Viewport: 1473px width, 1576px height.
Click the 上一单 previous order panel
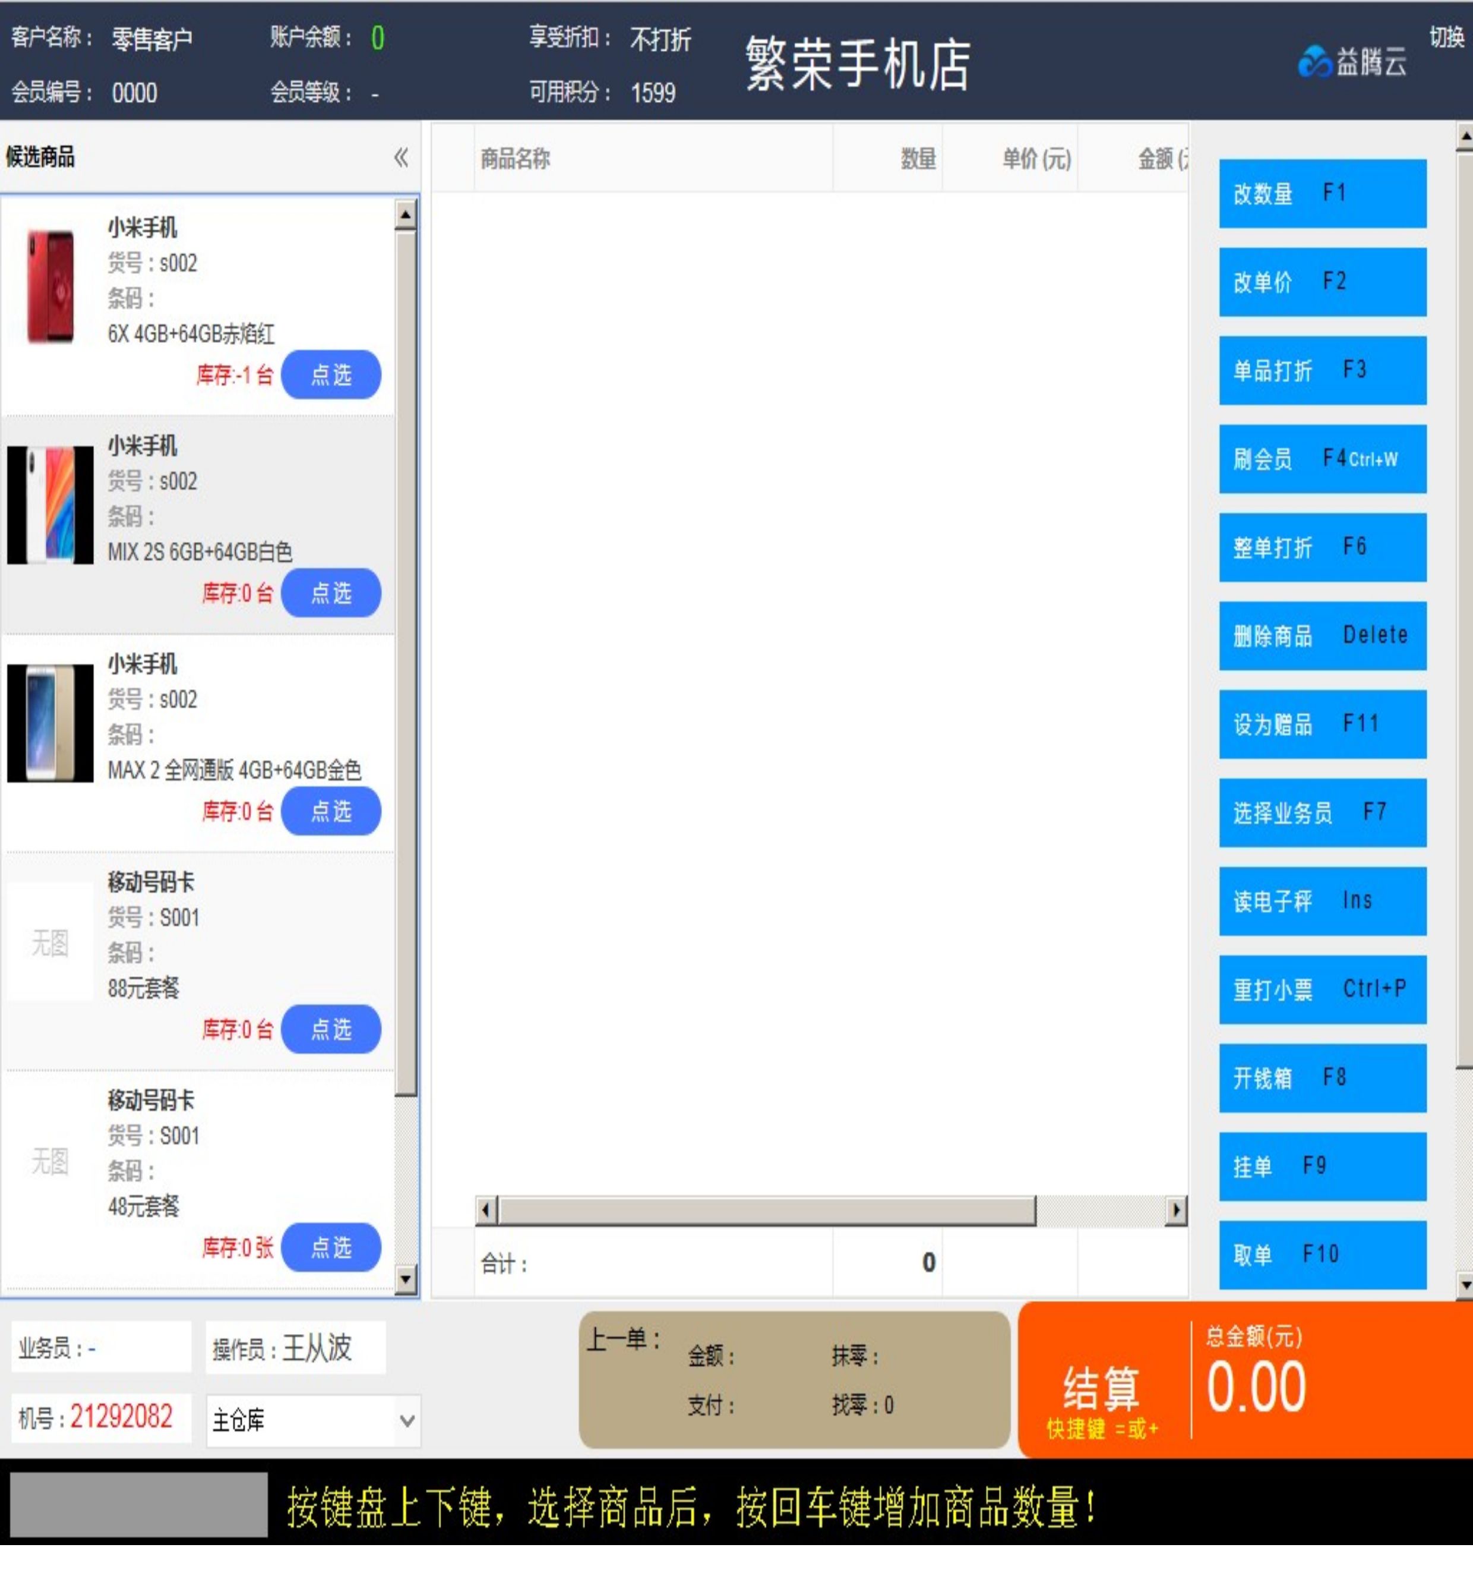[794, 1380]
